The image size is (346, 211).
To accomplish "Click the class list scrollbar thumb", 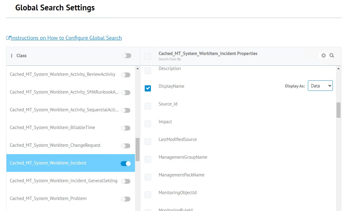I will [137, 149].
